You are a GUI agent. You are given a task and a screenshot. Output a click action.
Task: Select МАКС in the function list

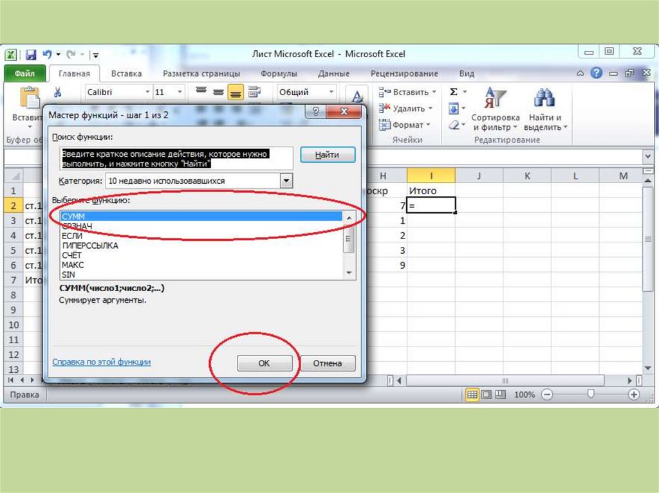pyautogui.click(x=201, y=265)
